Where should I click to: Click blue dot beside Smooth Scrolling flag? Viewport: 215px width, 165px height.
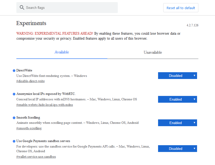click(14, 118)
